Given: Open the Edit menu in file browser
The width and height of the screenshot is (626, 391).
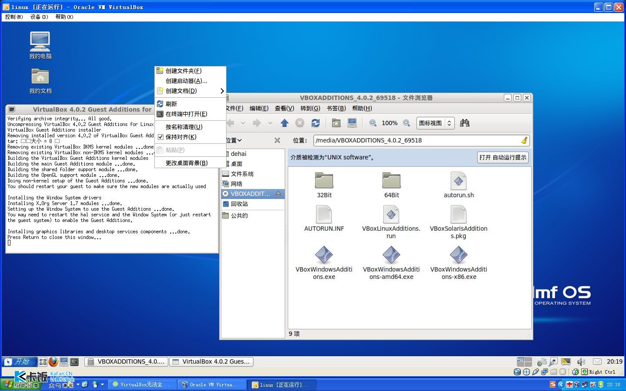Looking at the screenshot, I should pos(259,108).
